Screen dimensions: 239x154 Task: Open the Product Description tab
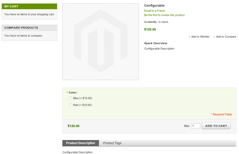81,143
